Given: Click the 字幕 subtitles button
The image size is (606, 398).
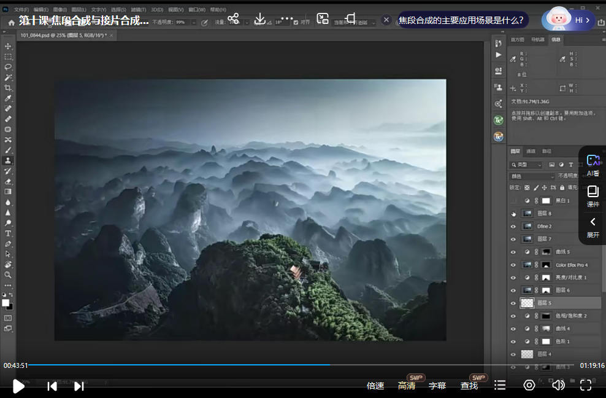Looking at the screenshot, I should (437, 386).
